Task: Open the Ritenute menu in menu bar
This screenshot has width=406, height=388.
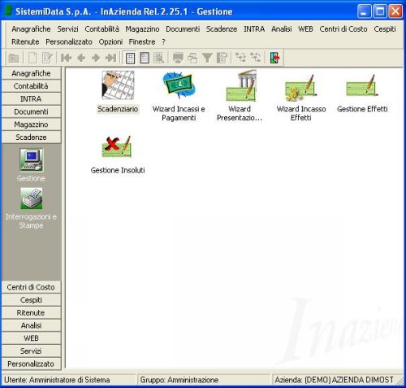Action: coord(25,41)
